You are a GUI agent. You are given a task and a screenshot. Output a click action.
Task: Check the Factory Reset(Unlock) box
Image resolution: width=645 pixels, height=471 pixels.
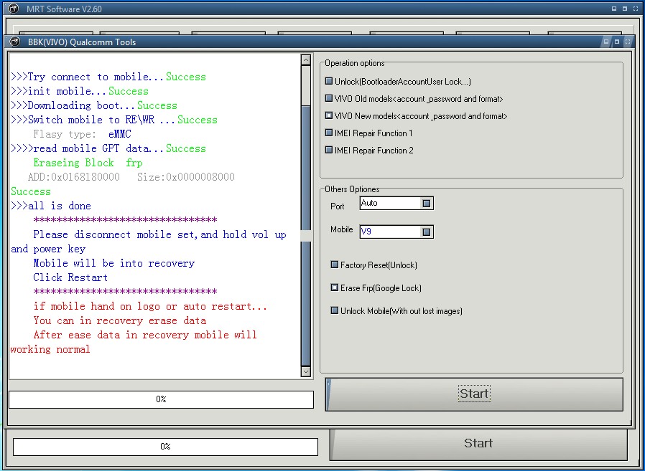click(x=335, y=265)
